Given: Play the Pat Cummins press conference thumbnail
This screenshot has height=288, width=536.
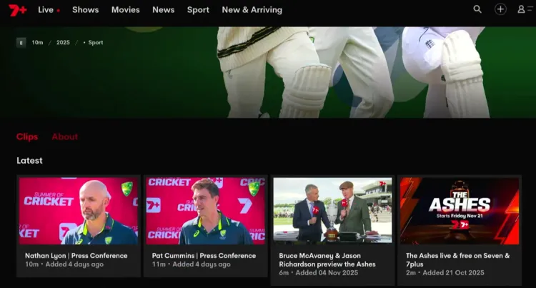Looking at the screenshot, I should pyautogui.click(x=205, y=211).
